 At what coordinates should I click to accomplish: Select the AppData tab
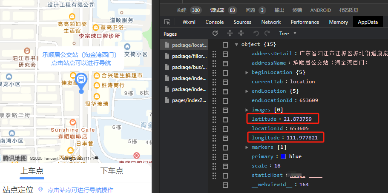click(x=368, y=22)
